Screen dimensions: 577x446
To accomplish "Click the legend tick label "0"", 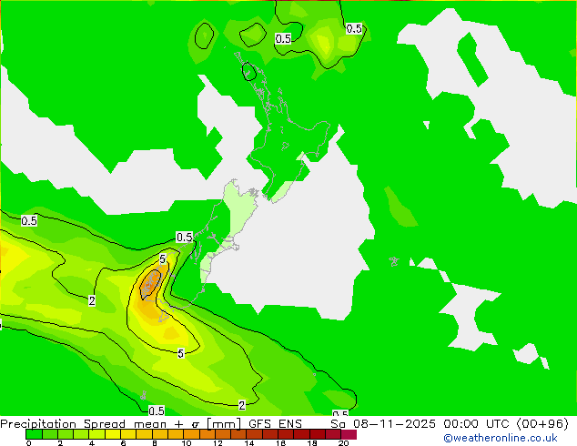I will 29,443.
